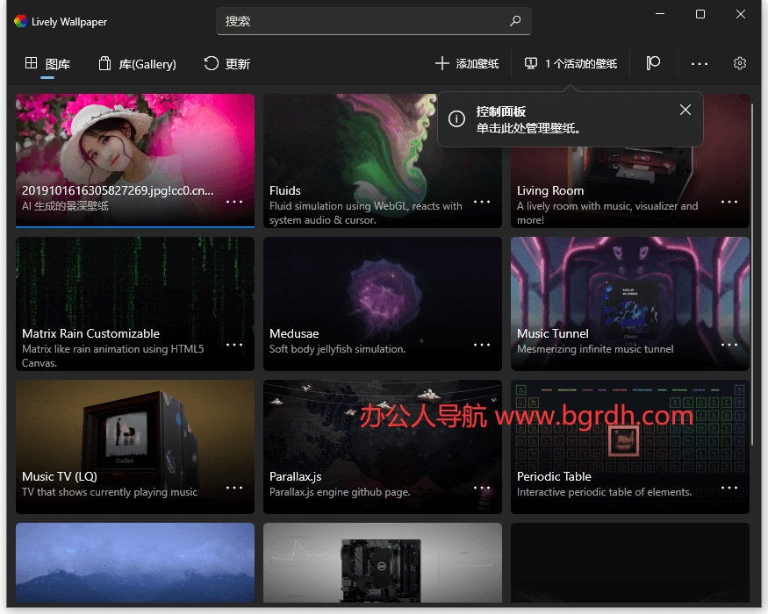This screenshot has height=614, width=768.
Task: Open the active wallpapers control panel
Action: pos(571,63)
